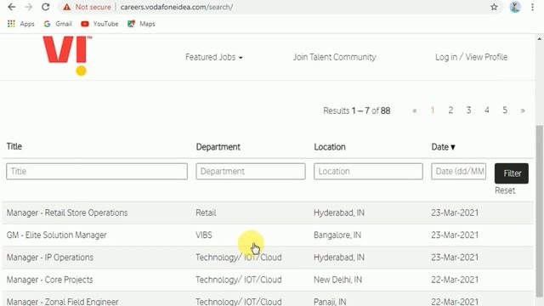Open Manager - Zonal Field Engineer job

62,302
